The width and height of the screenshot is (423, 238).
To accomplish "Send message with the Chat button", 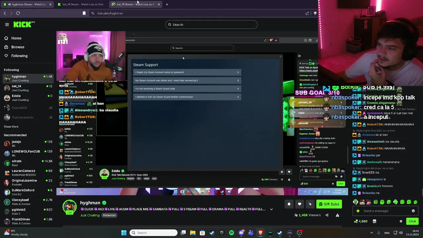I will tap(412, 221).
